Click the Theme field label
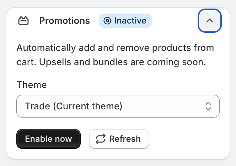Viewport: 236px width, 166px height. click(x=31, y=85)
